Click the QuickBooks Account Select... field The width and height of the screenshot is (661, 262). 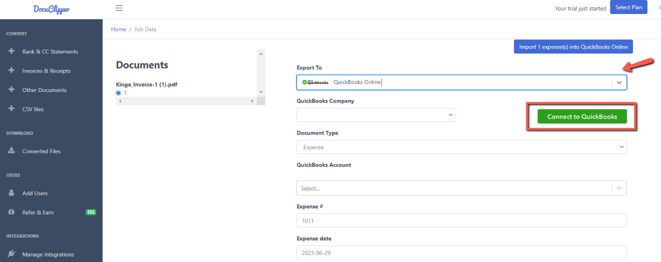click(461, 188)
